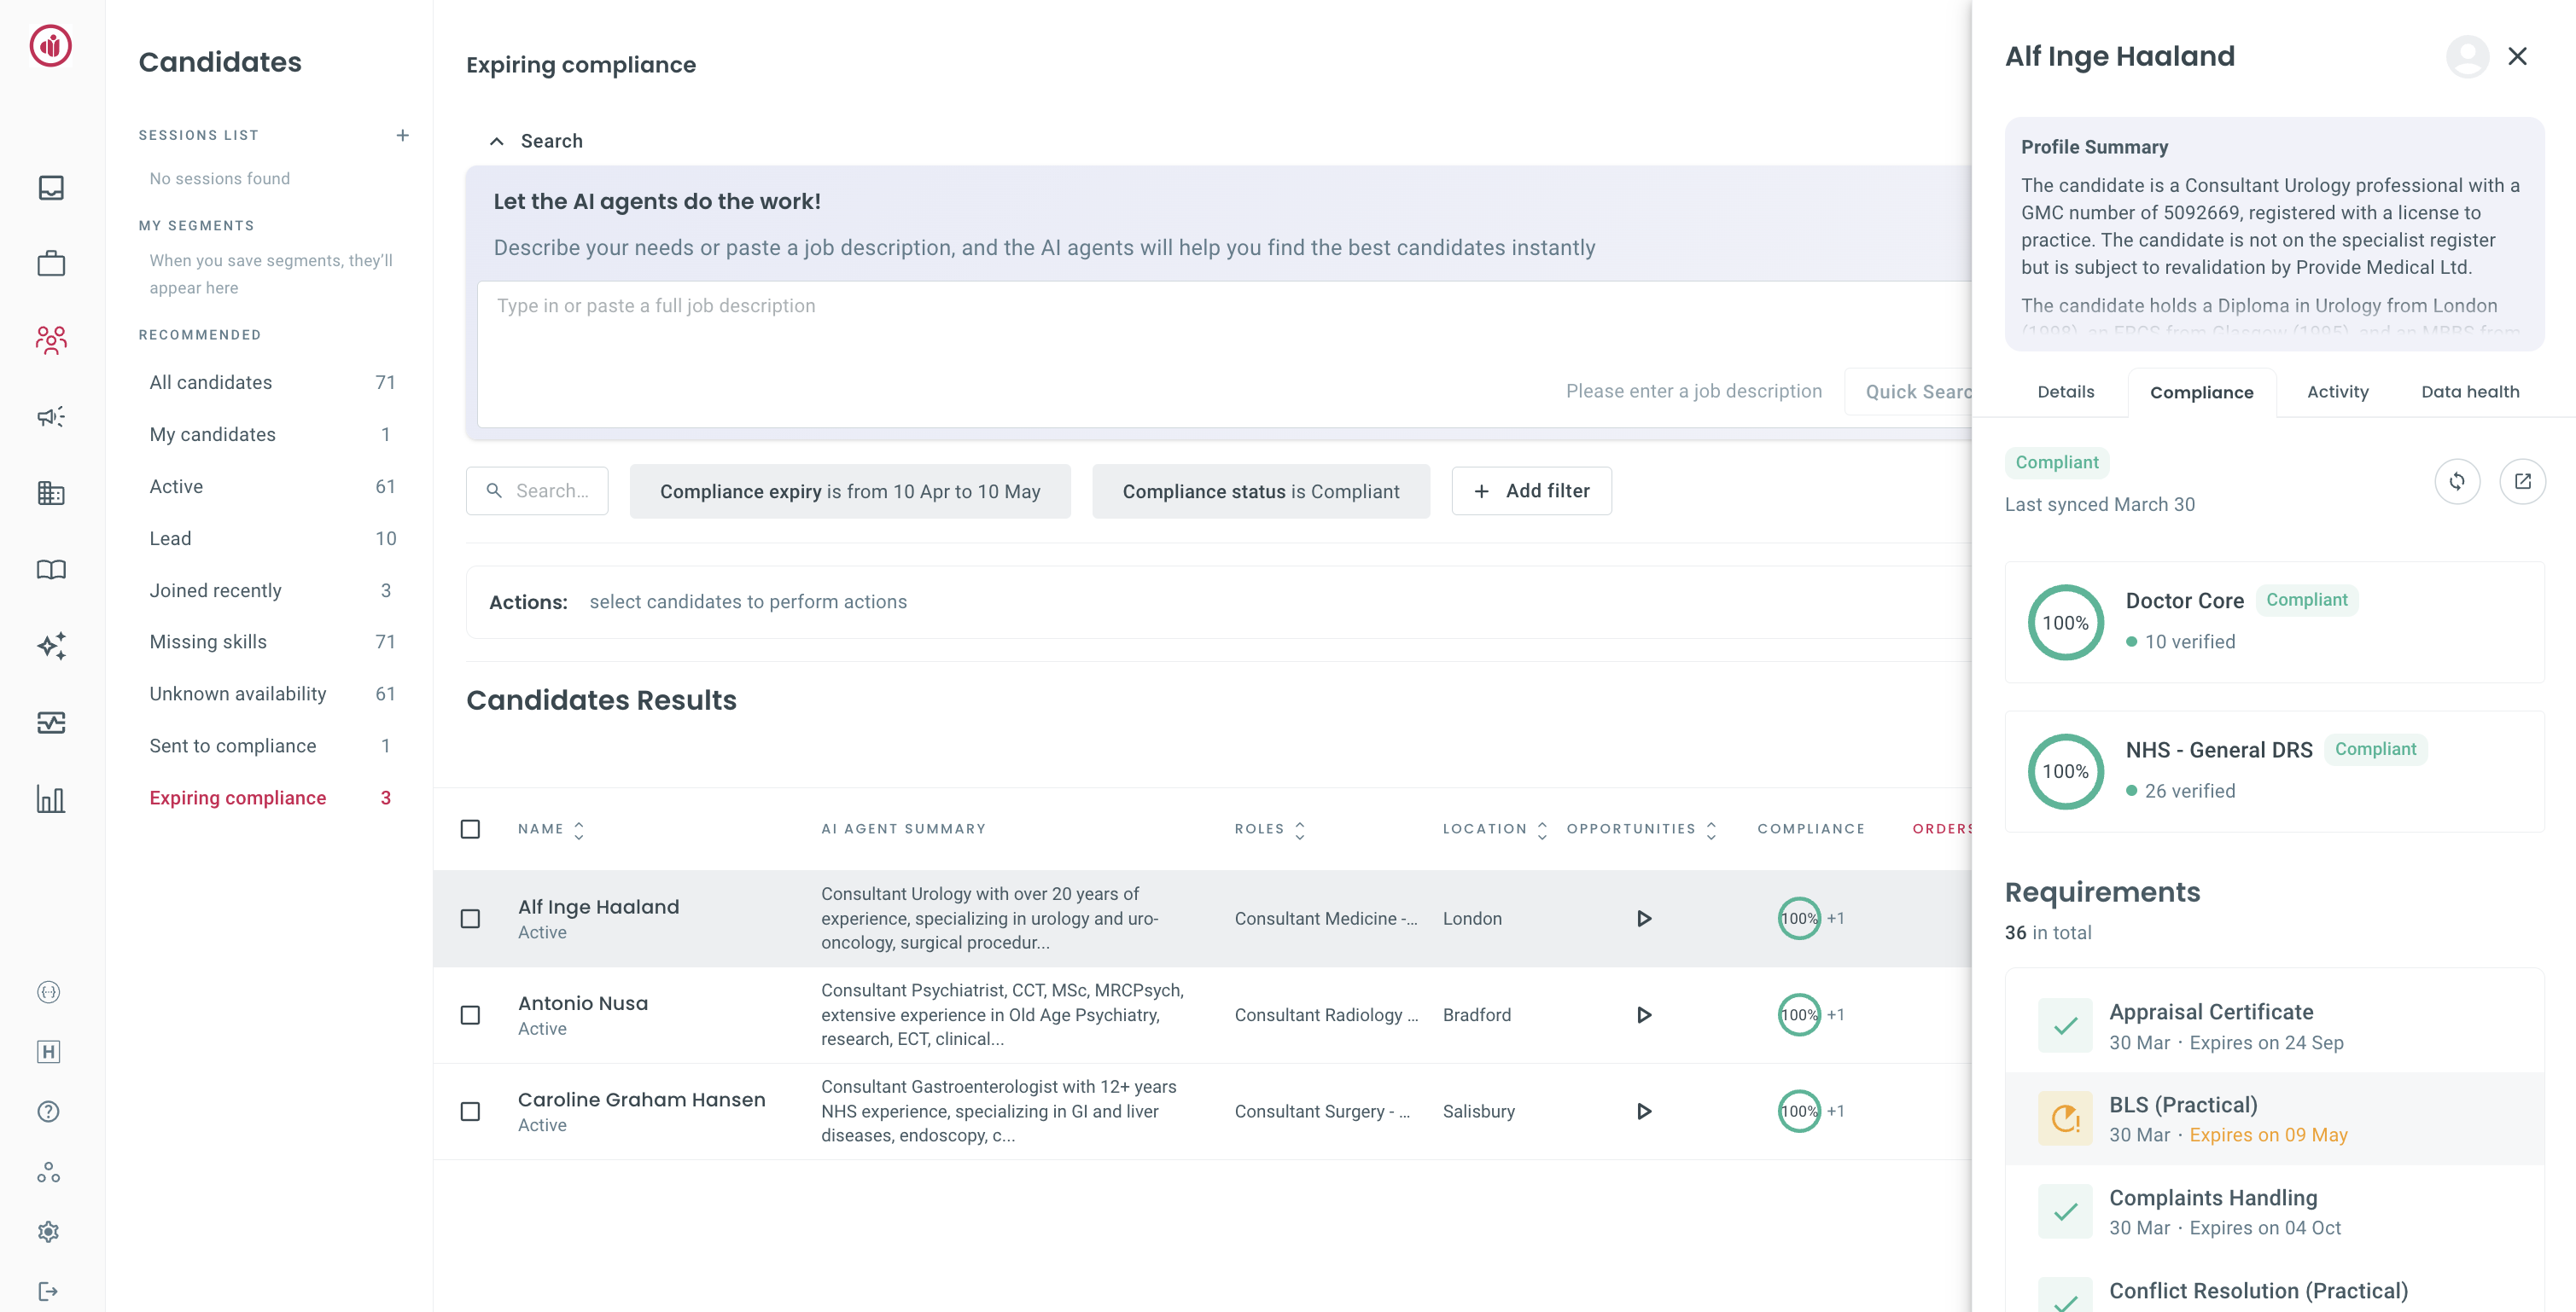Open the briefcase jobs sidebar icon
This screenshot has height=1312, width=2576.
point(51,264)
